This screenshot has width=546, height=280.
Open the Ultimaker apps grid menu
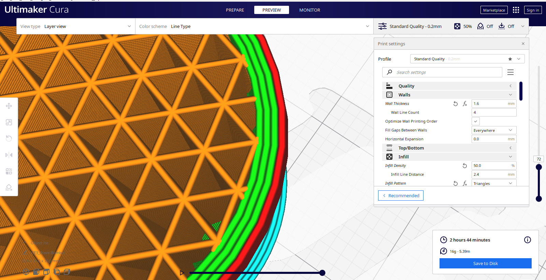516,10
